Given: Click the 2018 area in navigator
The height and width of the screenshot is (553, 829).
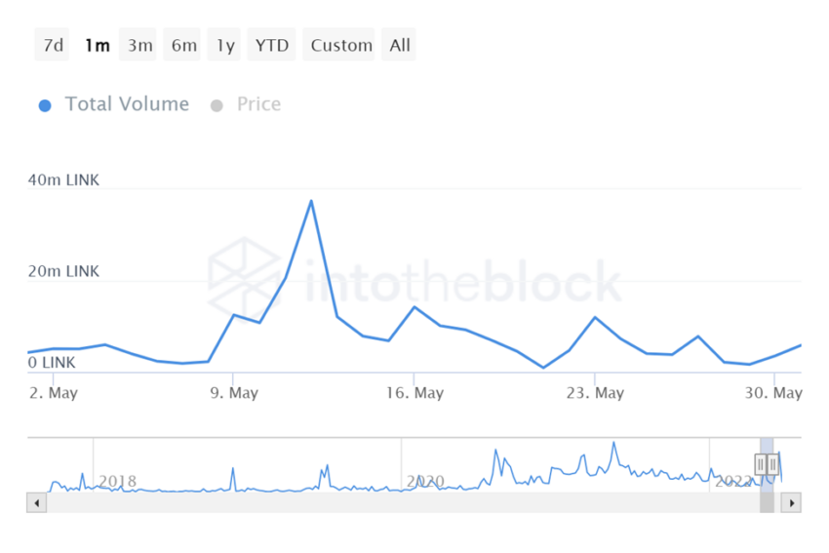Looking at the screenshot, I should [x=117, y=480].
